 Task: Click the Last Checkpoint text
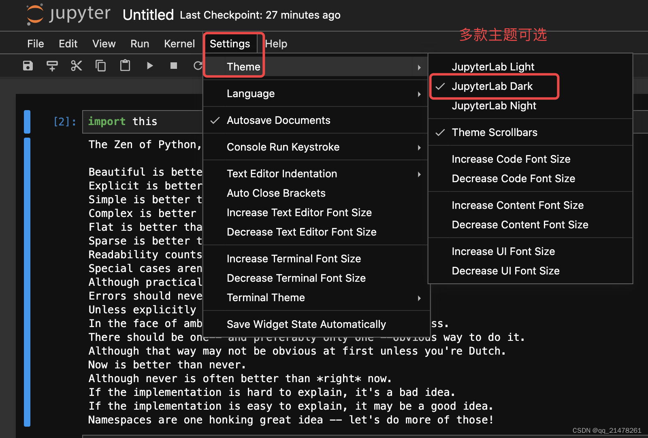(260, 15)
